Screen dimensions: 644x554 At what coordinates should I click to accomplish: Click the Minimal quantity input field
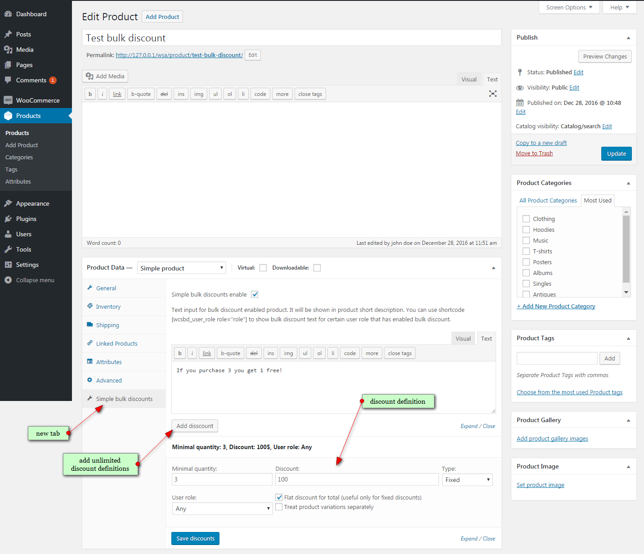pyautogui.click(x=222, y=479)
